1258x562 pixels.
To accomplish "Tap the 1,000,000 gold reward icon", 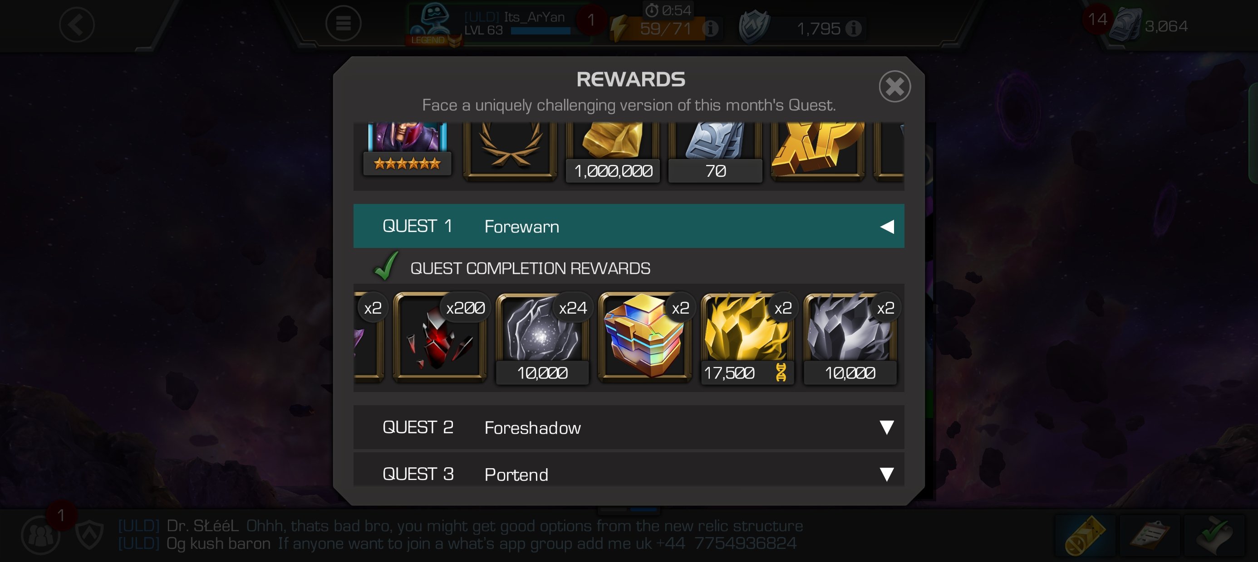I will point(612,152).
